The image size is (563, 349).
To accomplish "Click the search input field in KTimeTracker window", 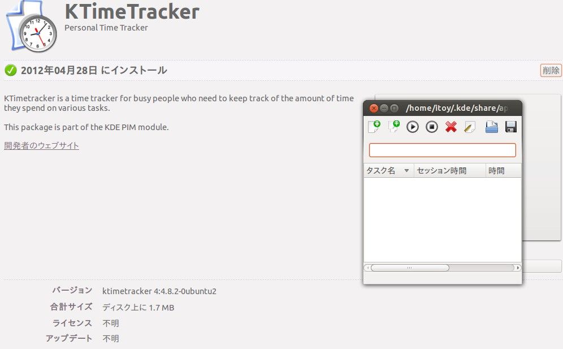I will tap(443, 150).
